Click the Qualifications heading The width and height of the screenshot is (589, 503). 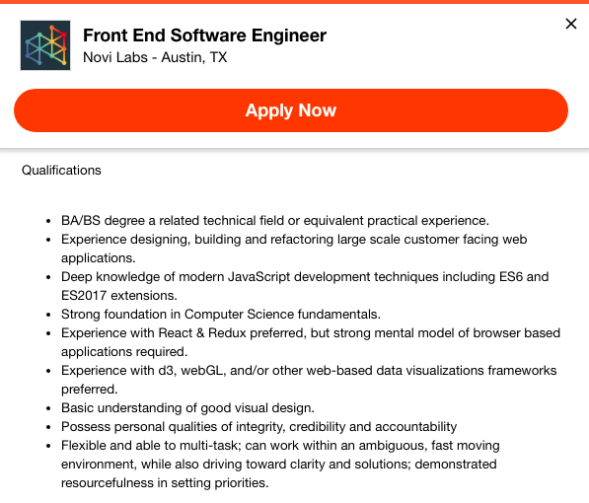click(61, 171)
